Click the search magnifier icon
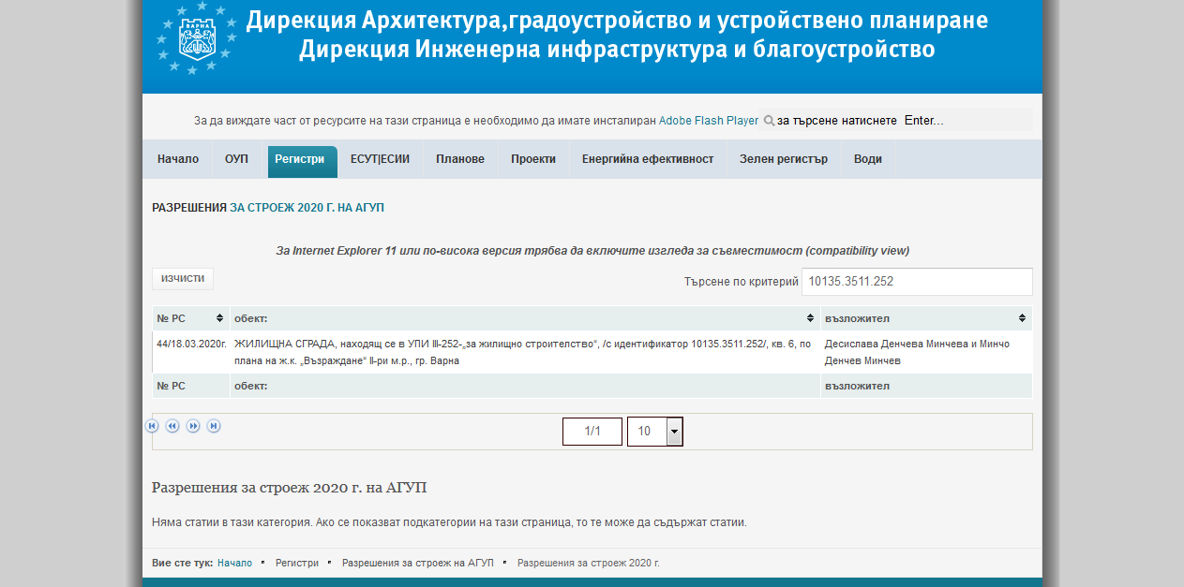The height and width of the screenshot is (587, 1184). [769, 121]
